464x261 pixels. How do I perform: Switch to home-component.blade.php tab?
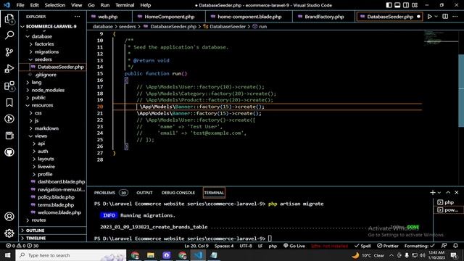pyautogui.click(x=249, y=17)
